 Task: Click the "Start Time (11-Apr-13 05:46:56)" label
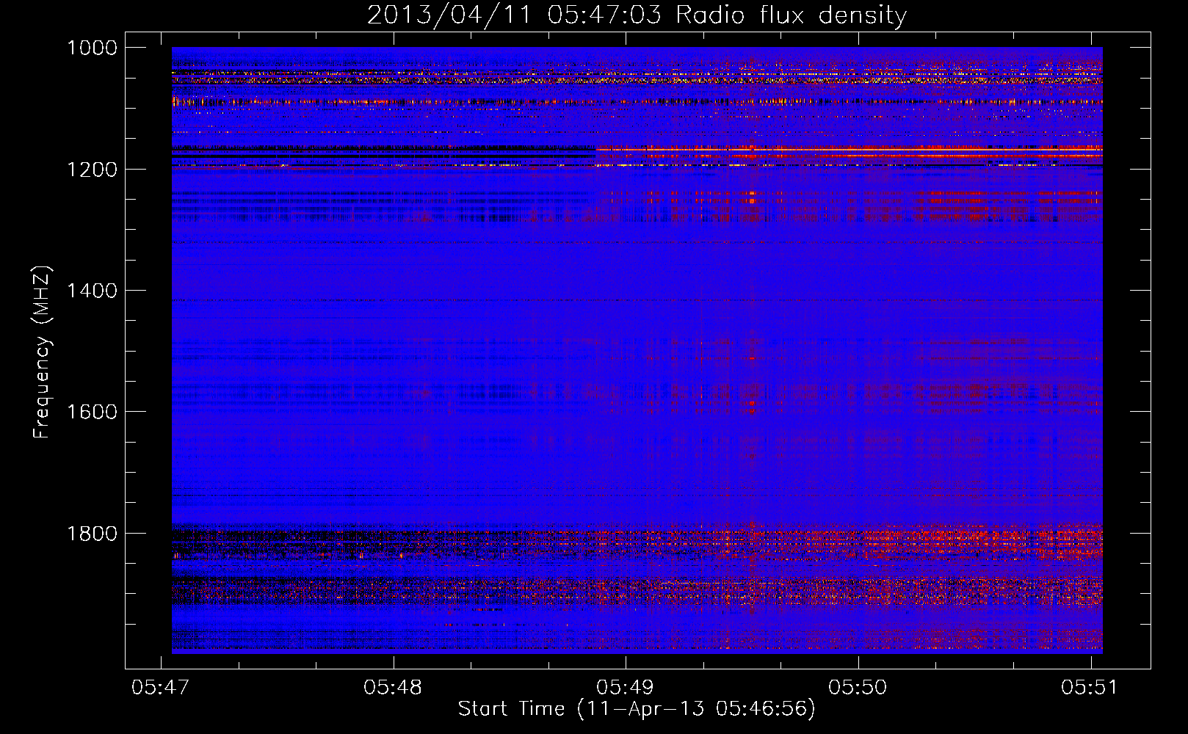(x=637, y=709)
